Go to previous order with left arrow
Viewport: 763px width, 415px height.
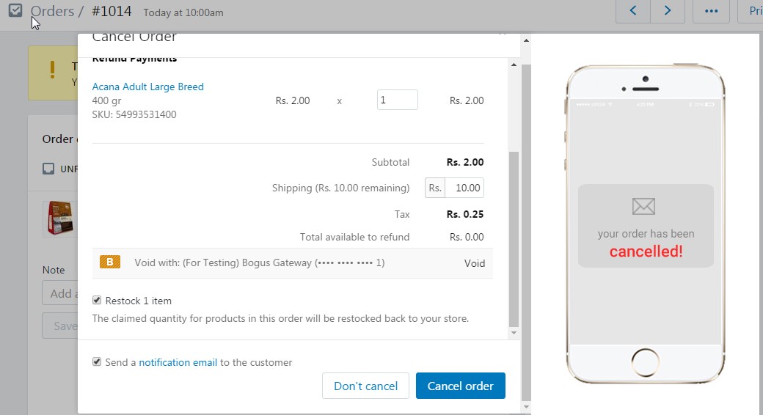pos(633,11)
